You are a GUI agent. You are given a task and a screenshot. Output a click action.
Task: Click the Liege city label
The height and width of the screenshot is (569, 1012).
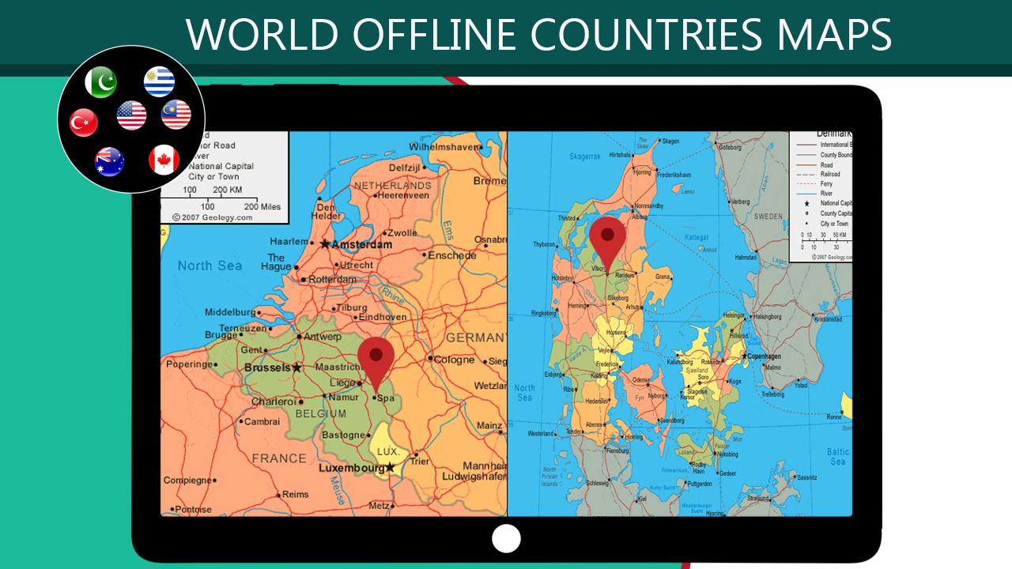point(342,384)
